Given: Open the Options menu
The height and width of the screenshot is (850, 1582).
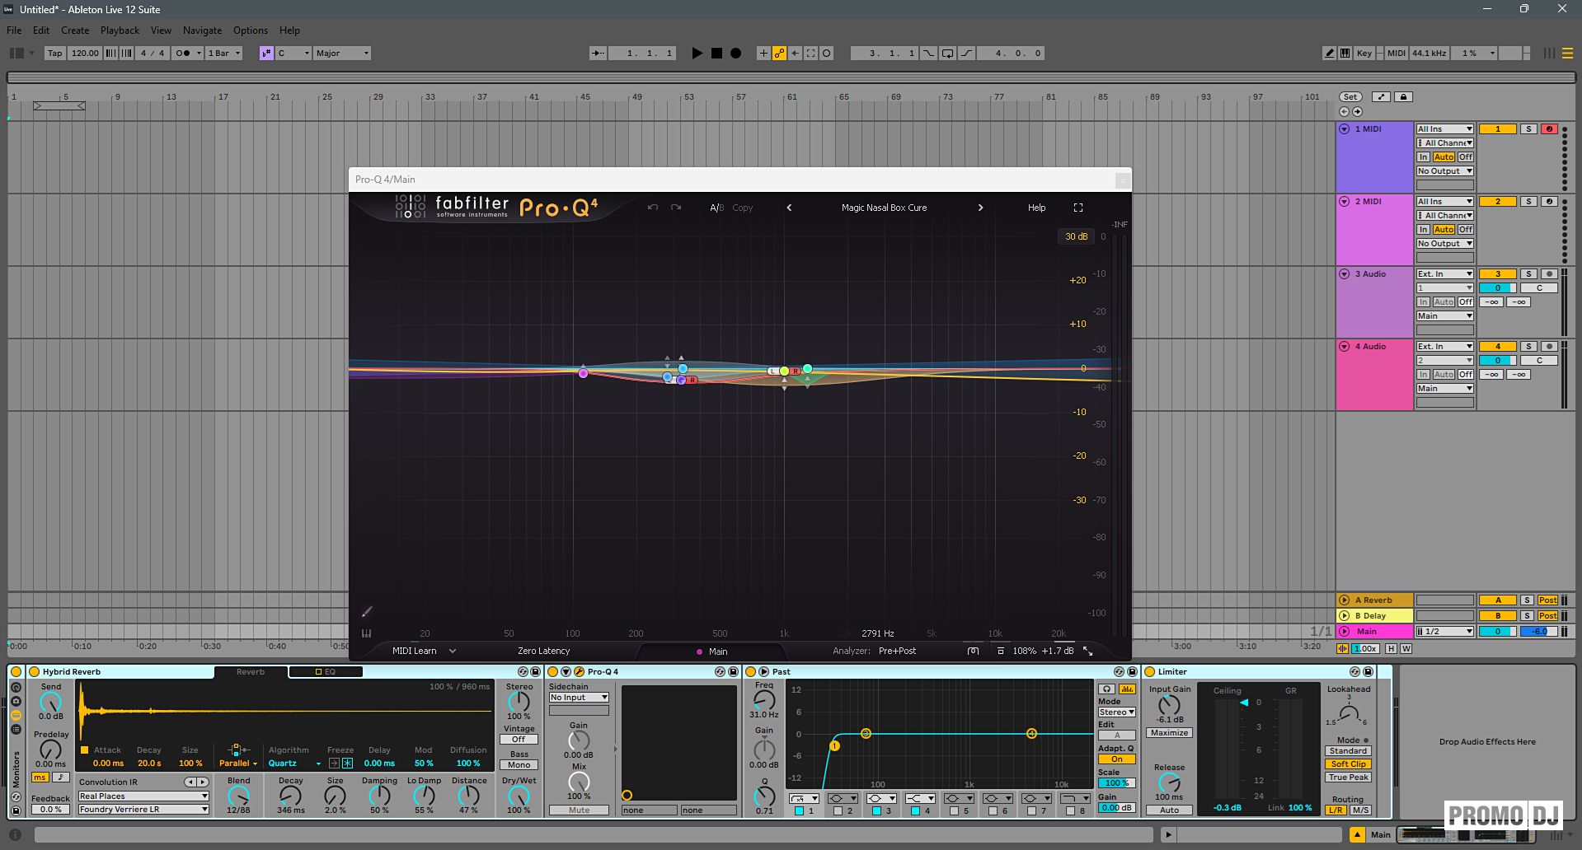Looking at the screenshot, I should (251, 30).
